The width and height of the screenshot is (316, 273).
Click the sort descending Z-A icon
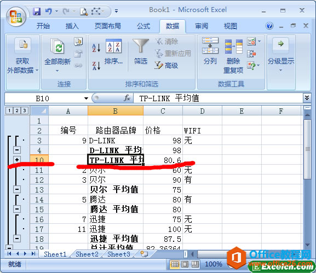pos(96,66)
